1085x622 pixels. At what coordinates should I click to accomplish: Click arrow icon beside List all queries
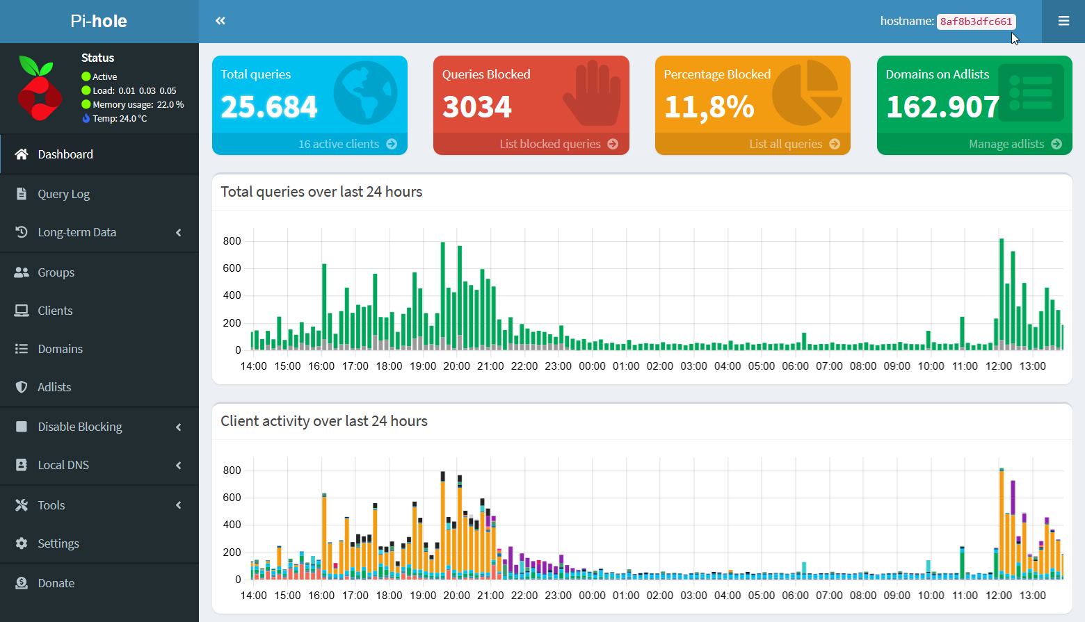coord(835,144)
